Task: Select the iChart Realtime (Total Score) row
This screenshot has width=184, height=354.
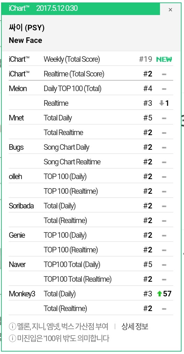Action: (x=91, y=74)
